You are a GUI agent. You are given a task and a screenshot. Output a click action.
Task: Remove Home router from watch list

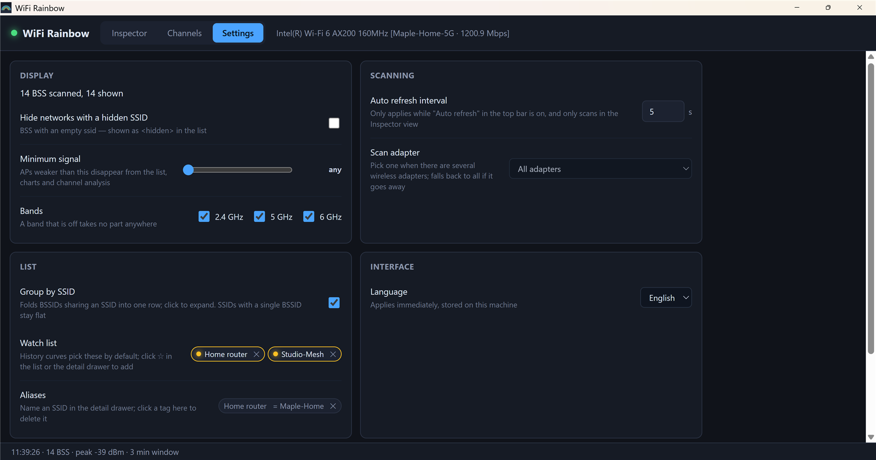(x=256, y=354)
